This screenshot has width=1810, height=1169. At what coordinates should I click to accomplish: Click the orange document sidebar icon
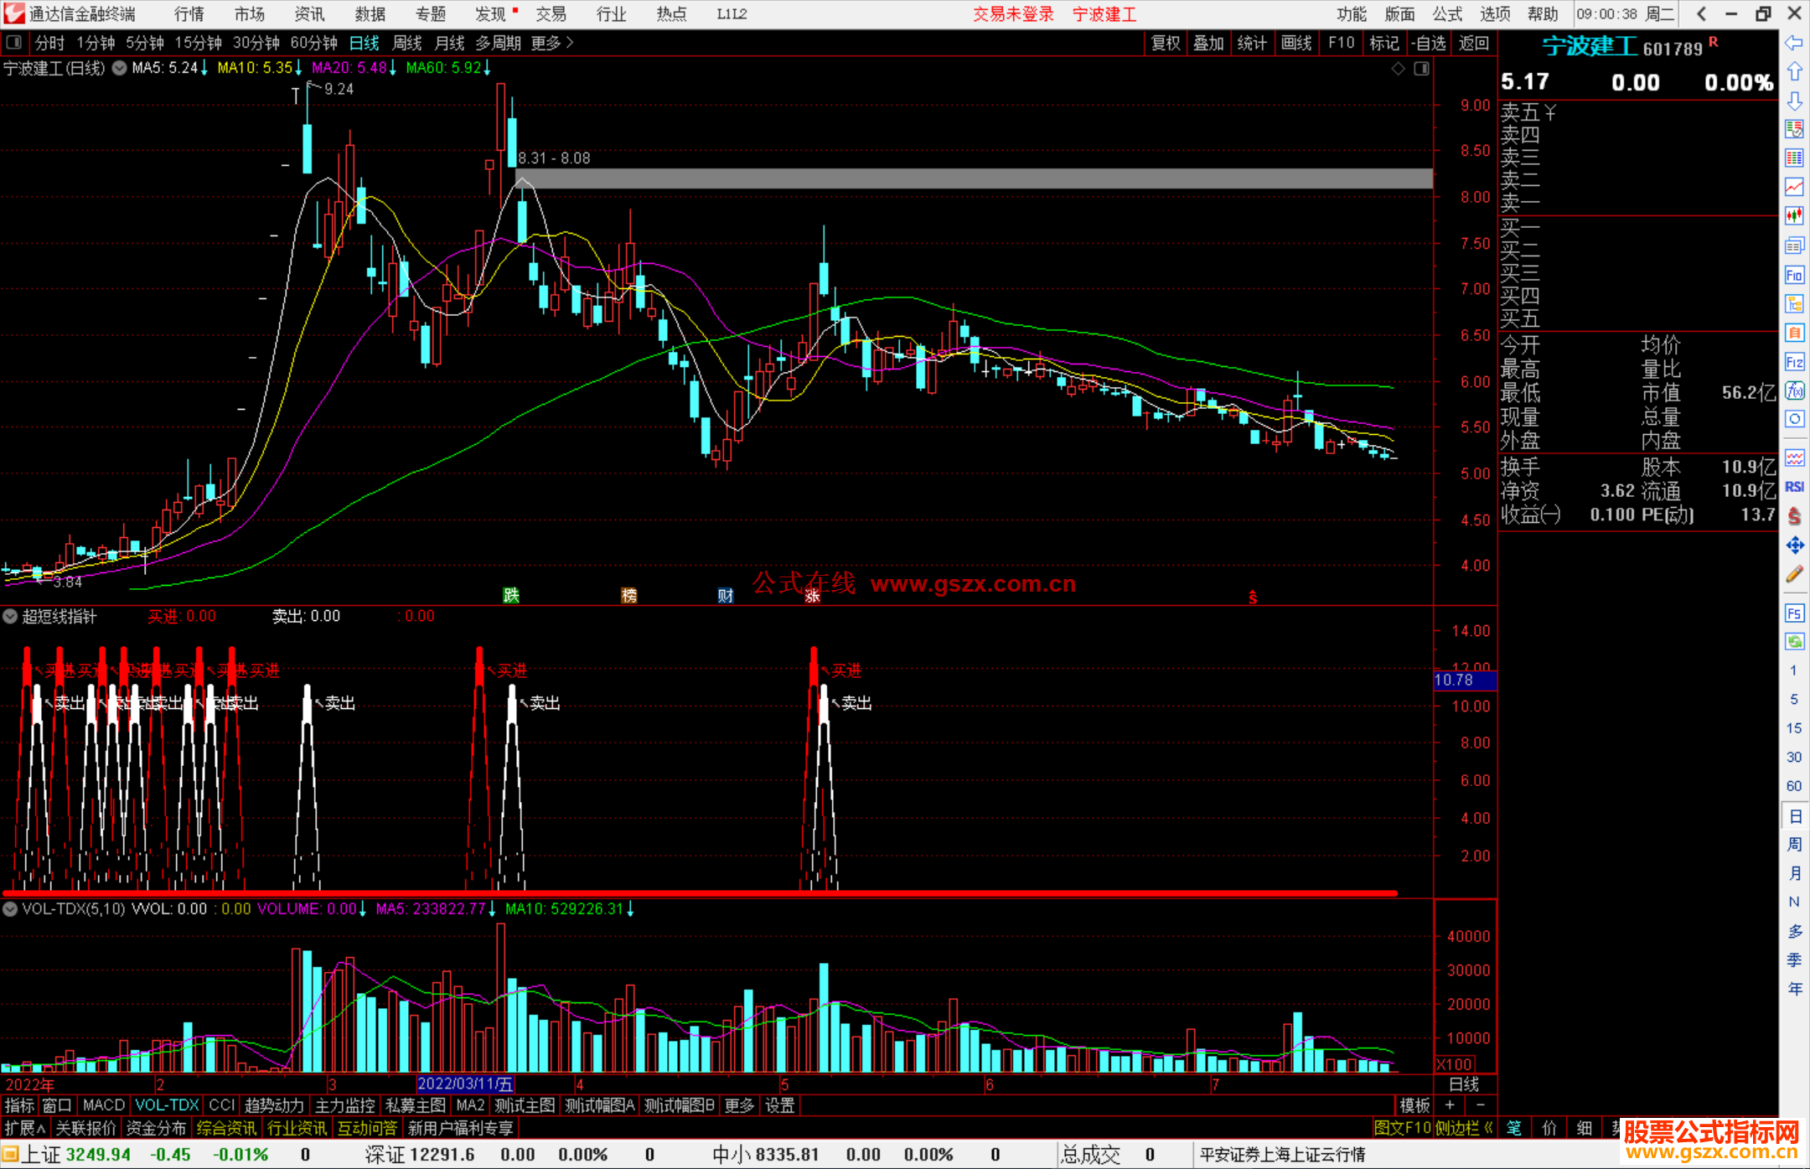click(1794, 333)
